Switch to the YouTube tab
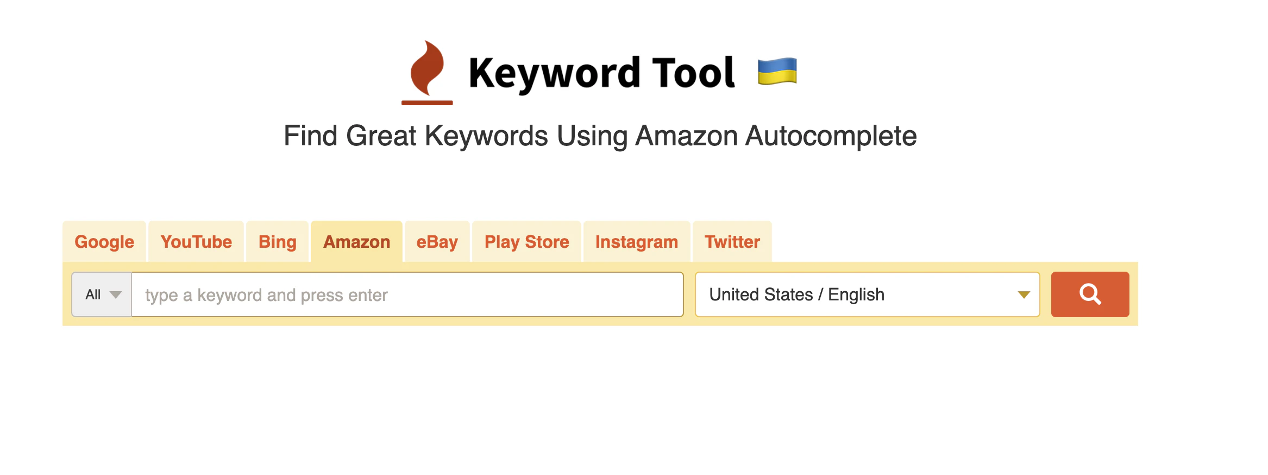Screen dimensions: 1268x475 pyautogui.click(x=196, y=242)
